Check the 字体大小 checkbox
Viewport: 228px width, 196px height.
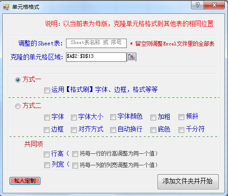[74, 117]
